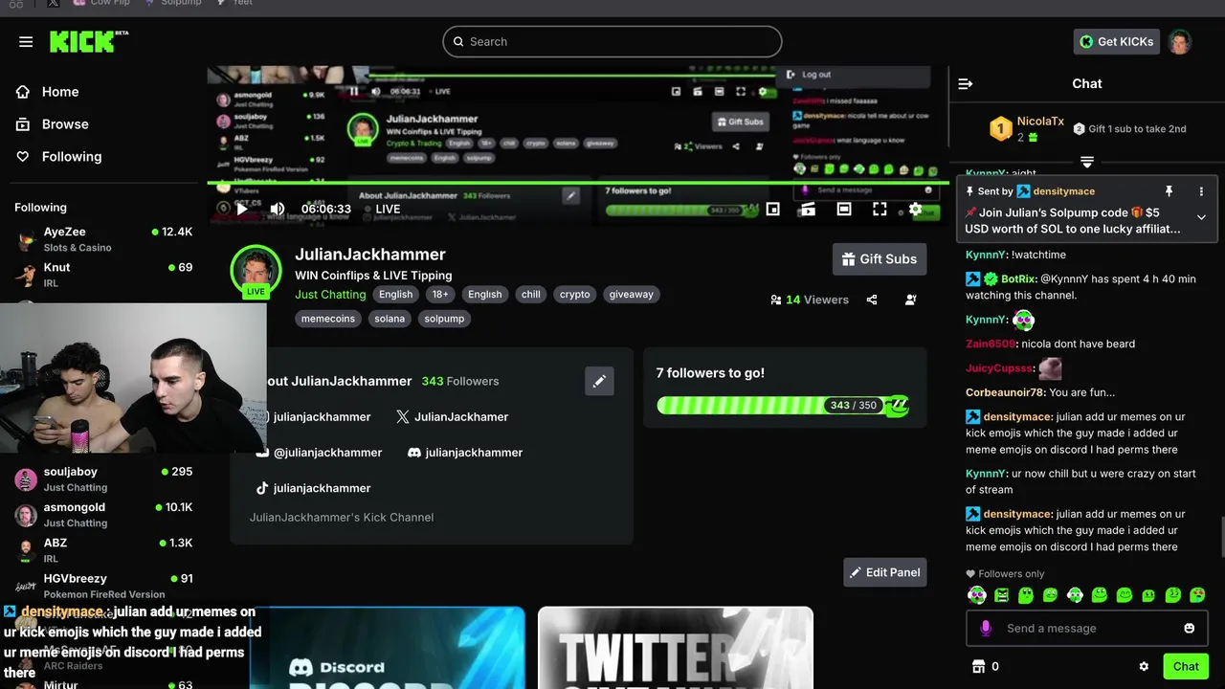1225x689 pixels.
Task: Edit the About panel with pencil
Action: point(599,381)
